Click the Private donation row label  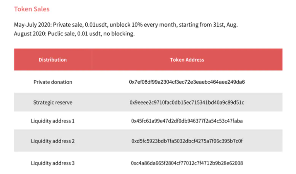[x=53, y=82]
